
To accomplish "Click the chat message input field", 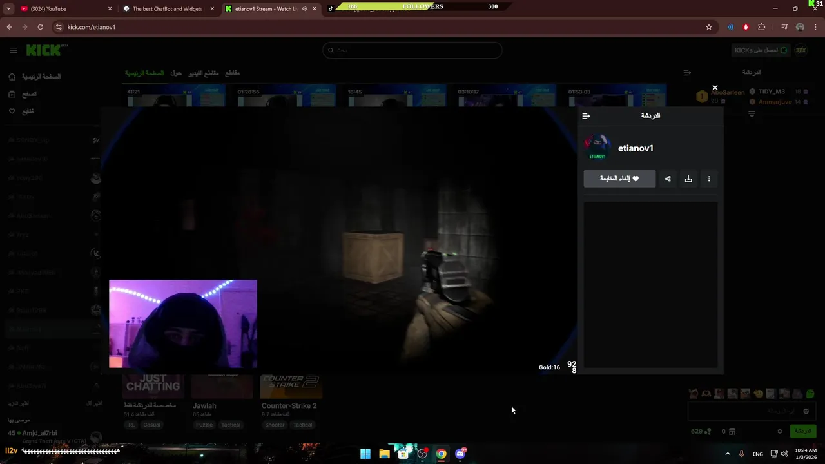I will point(752,411).
